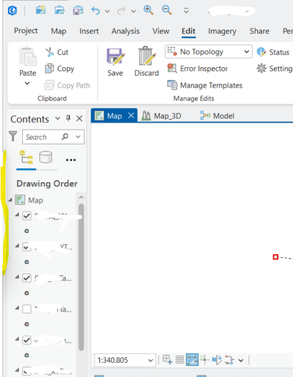Expand the Paste options arrow
Viewport: 293px width, 377px height.
(27, 83)
